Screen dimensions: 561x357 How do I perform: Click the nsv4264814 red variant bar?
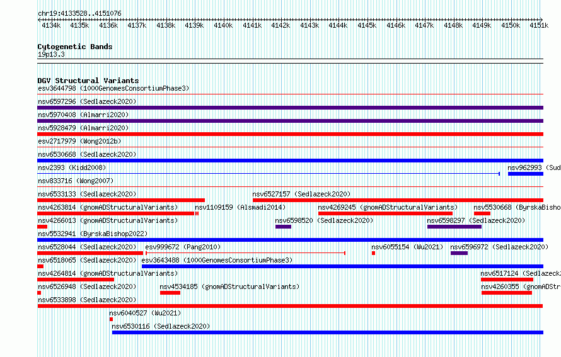[x=76, y=280]
